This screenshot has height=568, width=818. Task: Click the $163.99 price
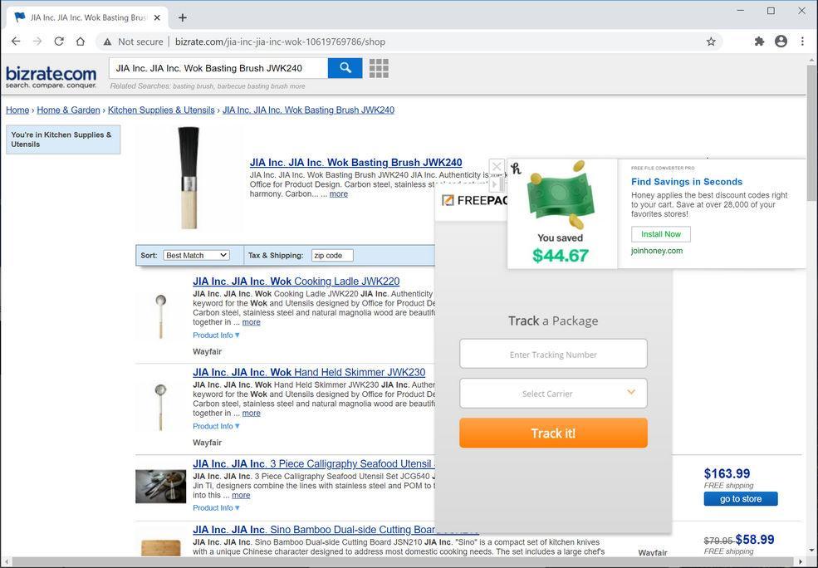(727, 473)
